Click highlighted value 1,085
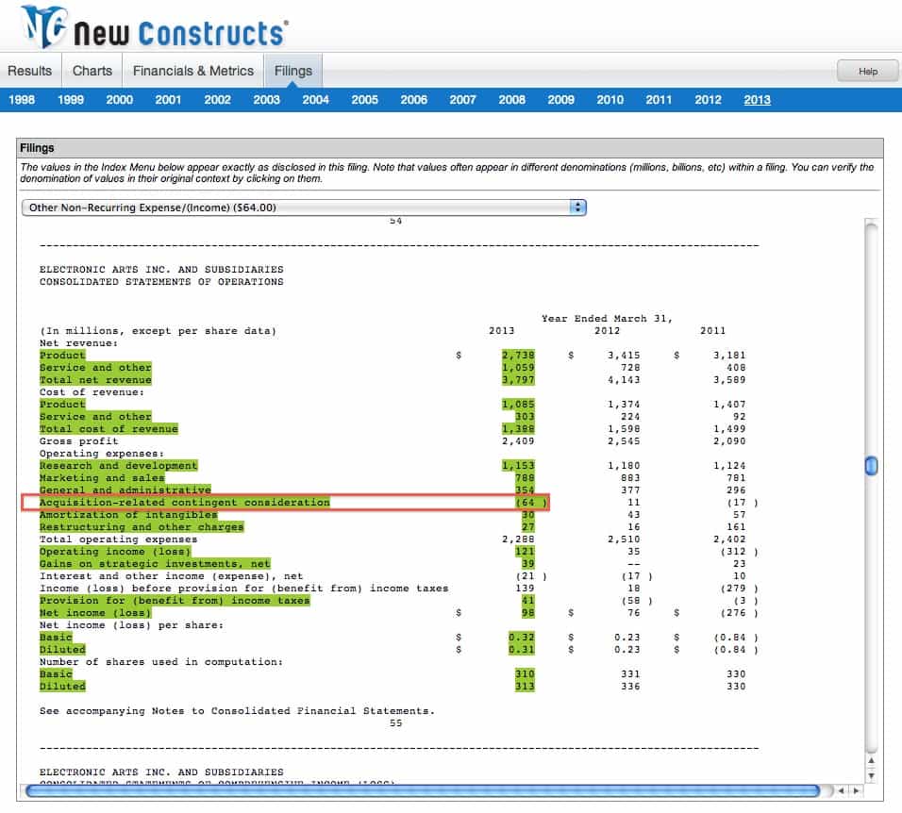902x813 pixels. point(518,405)
